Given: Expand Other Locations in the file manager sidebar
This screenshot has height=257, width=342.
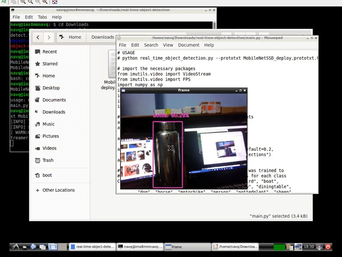Looking at the screenshot, I should (x=58, y=190).
